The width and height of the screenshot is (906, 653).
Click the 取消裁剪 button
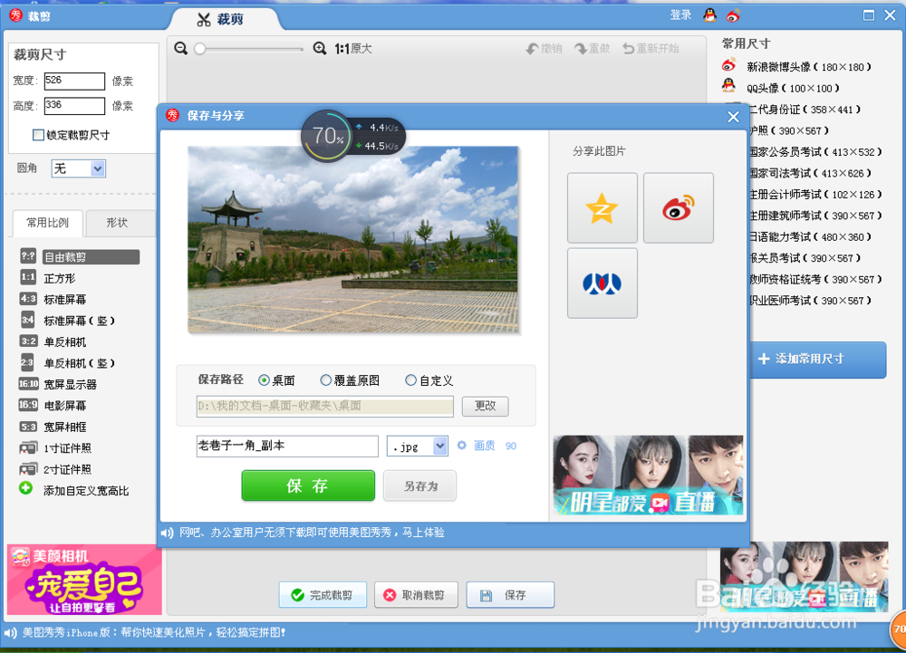point(416,595)
